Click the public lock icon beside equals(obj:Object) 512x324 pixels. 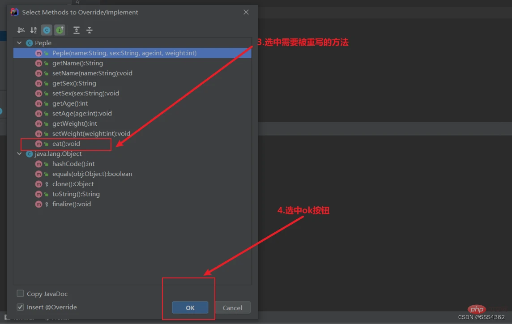47,174
